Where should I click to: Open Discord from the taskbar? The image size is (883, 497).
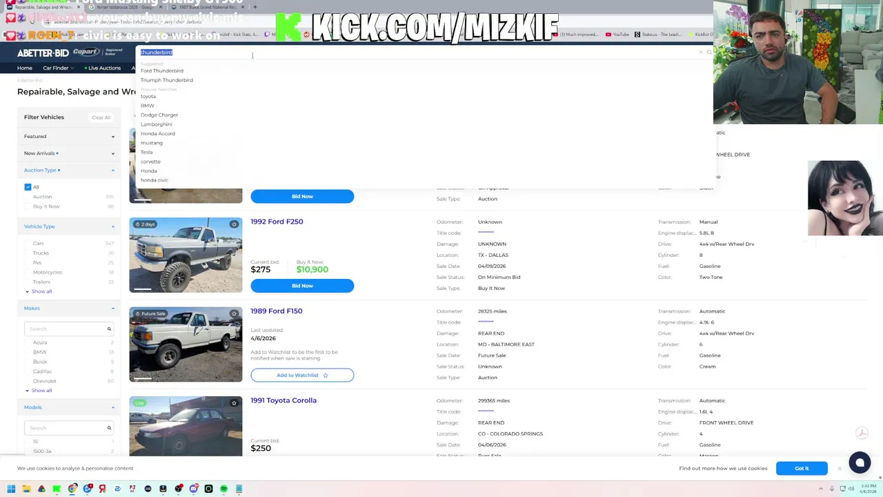(x=193, y=489)
